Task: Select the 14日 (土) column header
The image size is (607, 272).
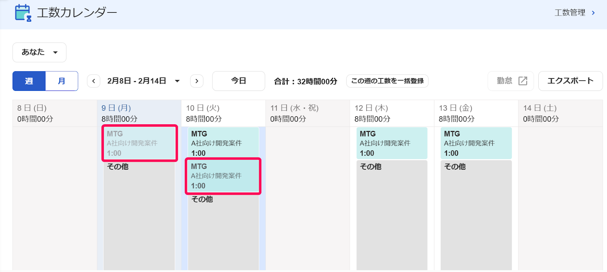Action: coord(560,113)
